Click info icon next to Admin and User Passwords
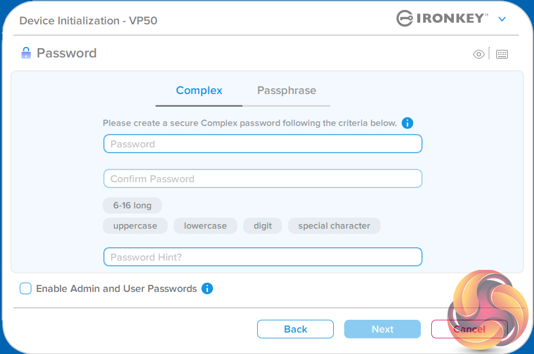Viewport: 534px width, 354px height. tap(207, 288)
